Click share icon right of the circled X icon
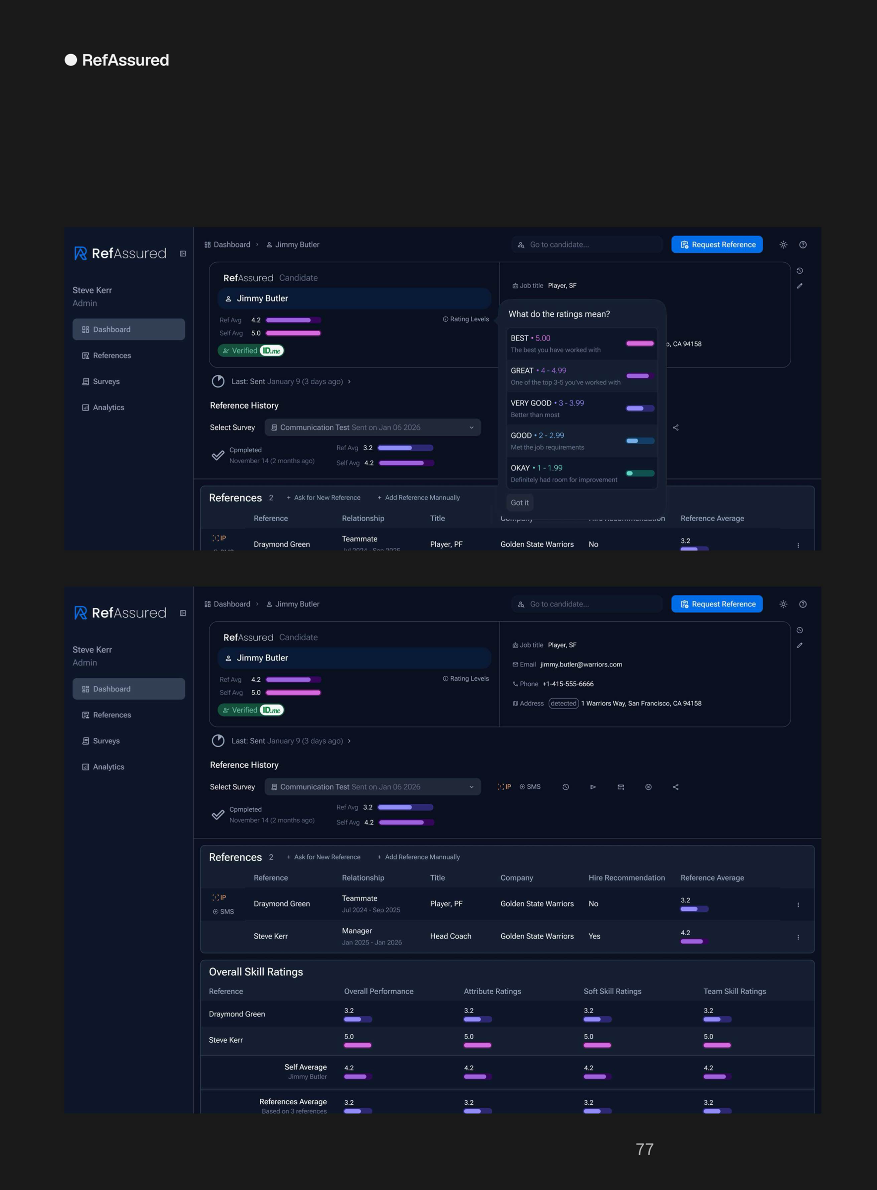Viewport: 877px width, 1190px height. click(x=676, y=787)
